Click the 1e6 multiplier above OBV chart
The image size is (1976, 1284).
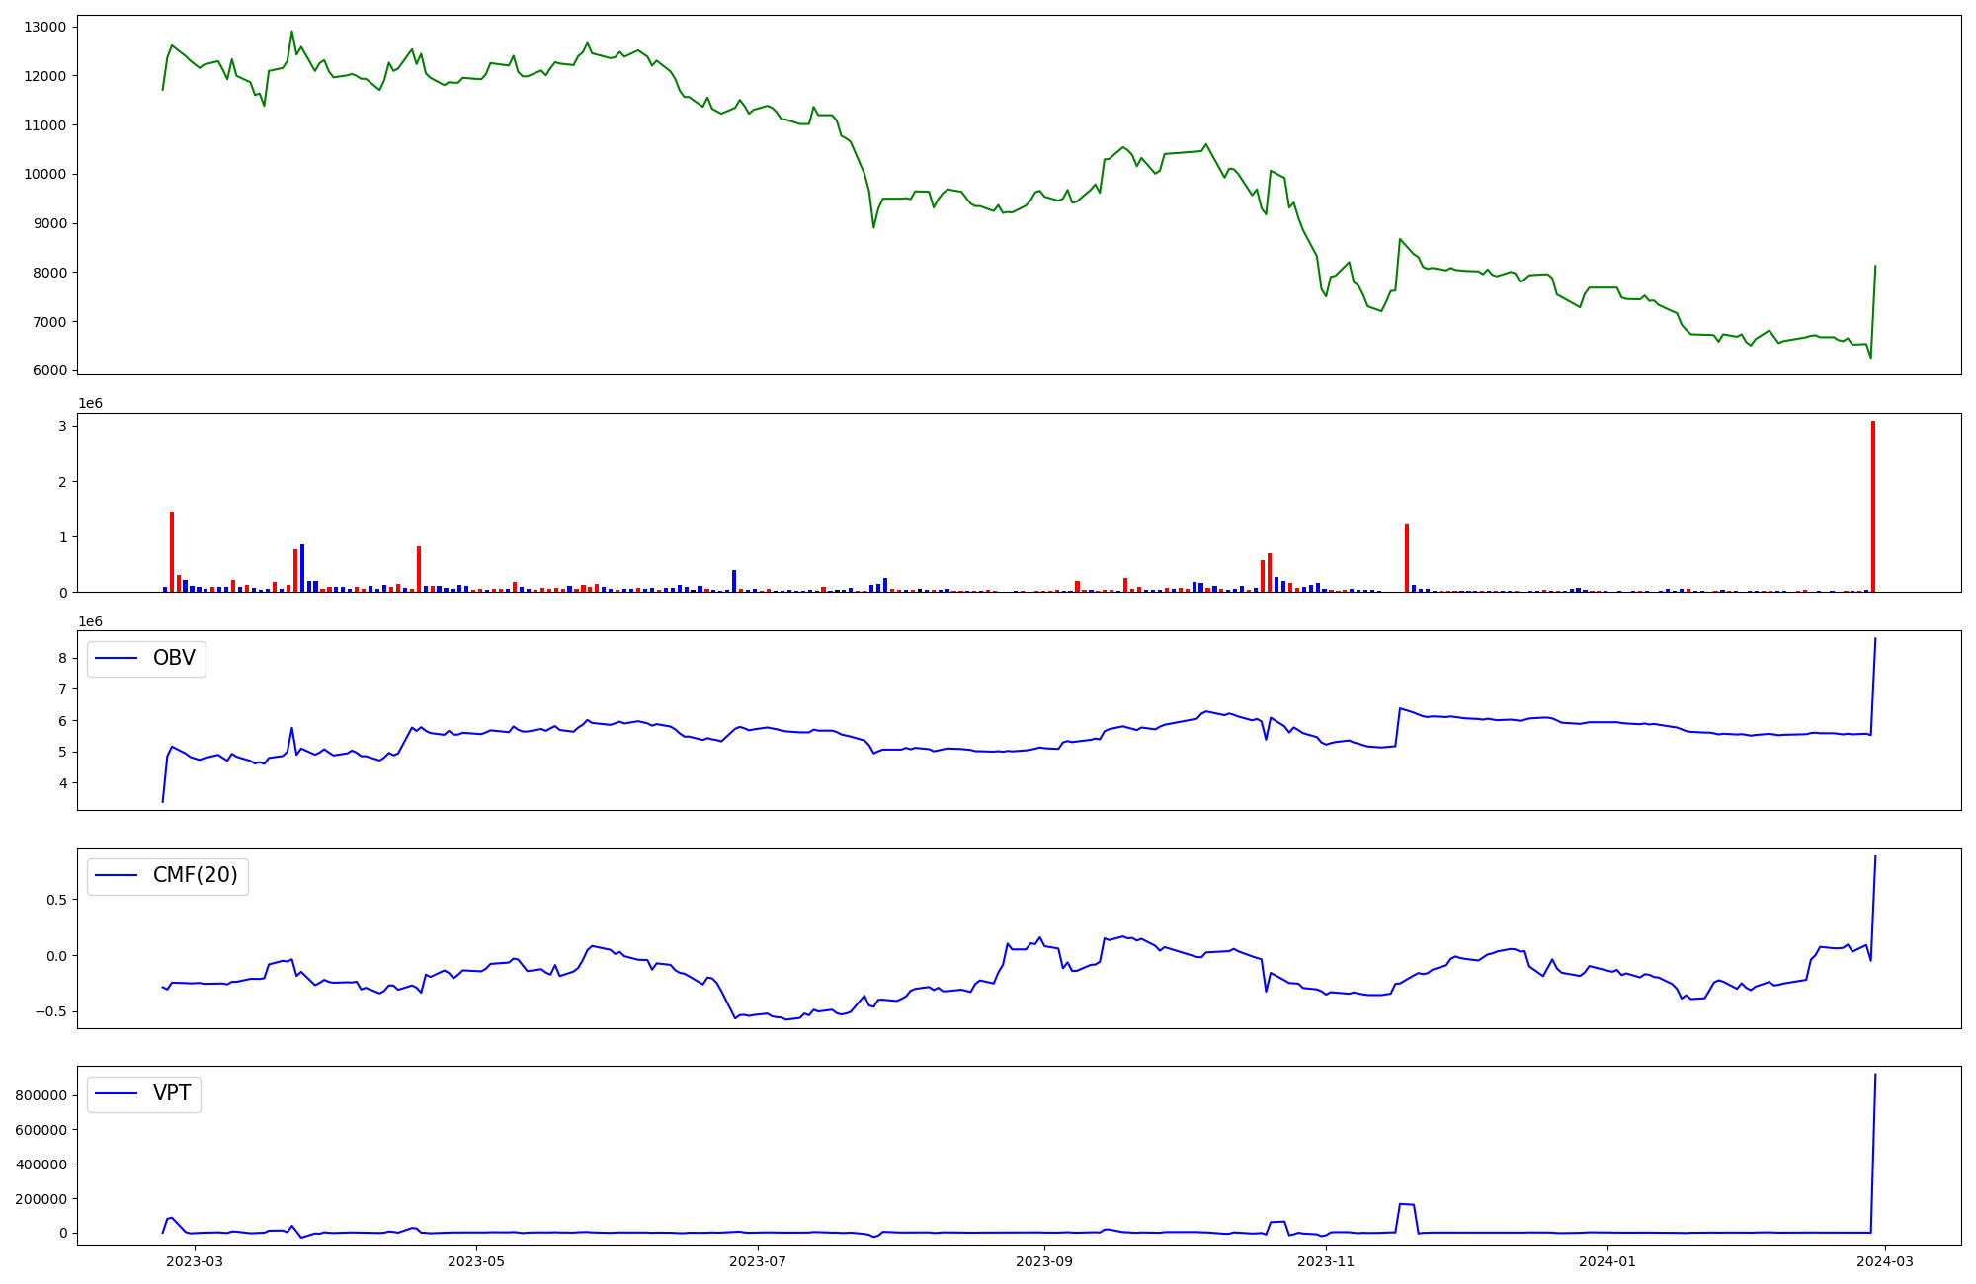click(x=91, y=622)
